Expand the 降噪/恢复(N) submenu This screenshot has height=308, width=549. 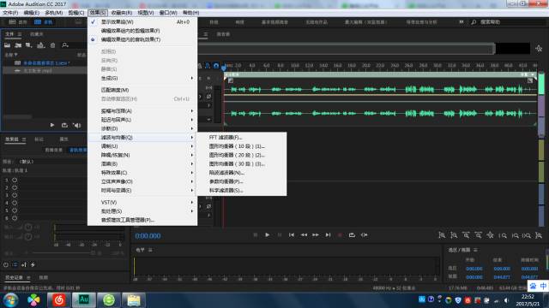click(142, 155)
